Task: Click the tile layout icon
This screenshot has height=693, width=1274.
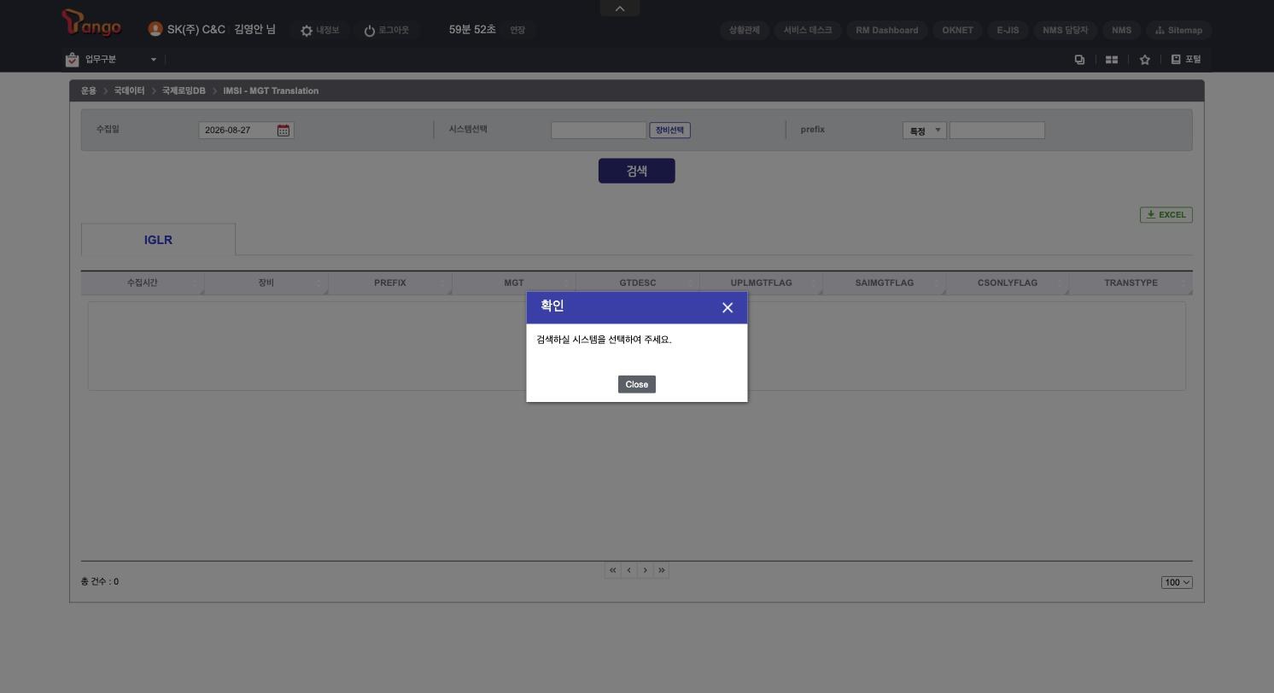Action: coord(1112,60)
